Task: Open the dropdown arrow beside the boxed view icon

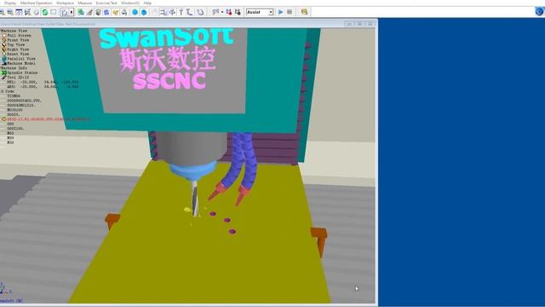Action: [x=72, y=12]
